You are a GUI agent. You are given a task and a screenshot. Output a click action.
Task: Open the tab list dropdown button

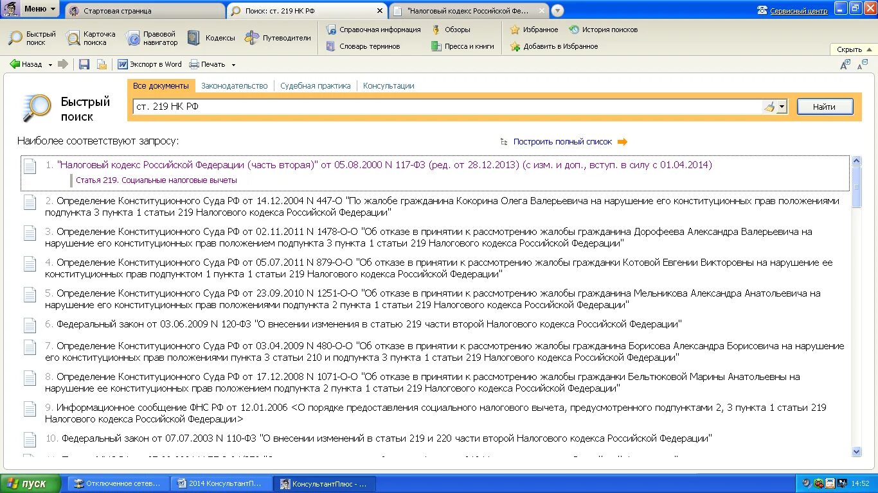tap(557, 11)
